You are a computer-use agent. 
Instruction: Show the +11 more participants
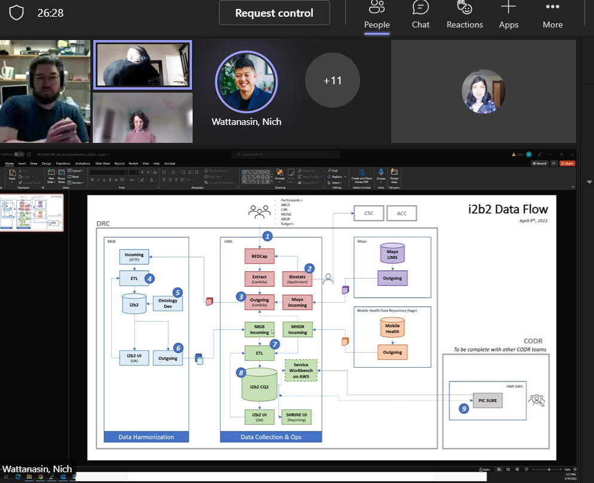coord(333,80)
